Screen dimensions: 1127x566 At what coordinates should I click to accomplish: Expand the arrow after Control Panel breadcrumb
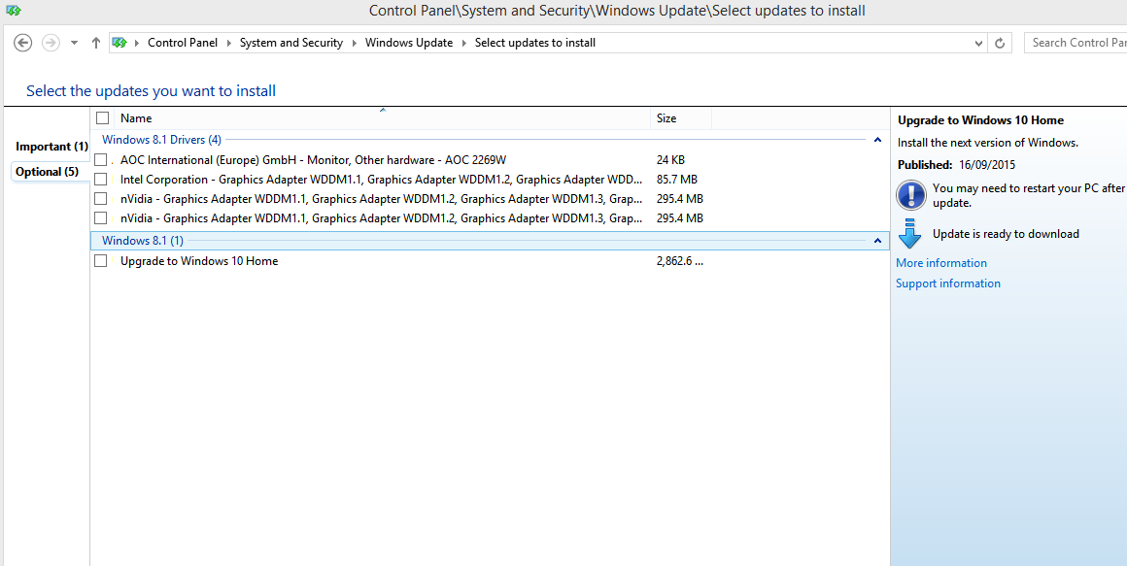tap(228, 43)
